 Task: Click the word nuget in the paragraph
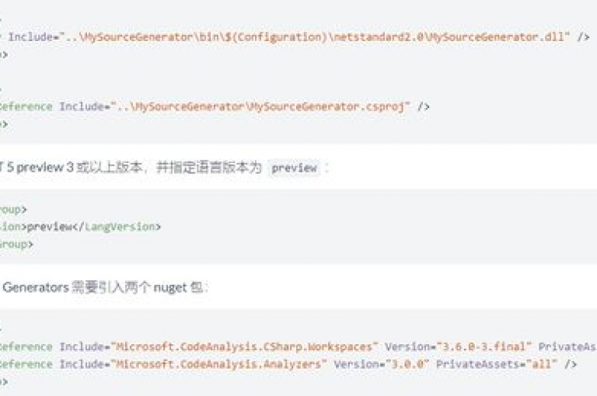(170, 288)
